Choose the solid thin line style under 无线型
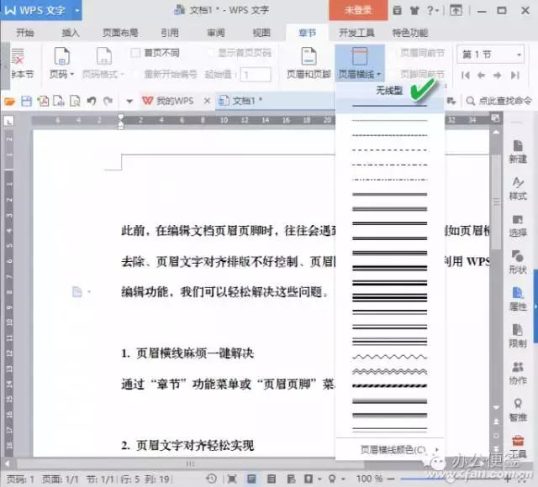538x487 pixels. (389, 106)
